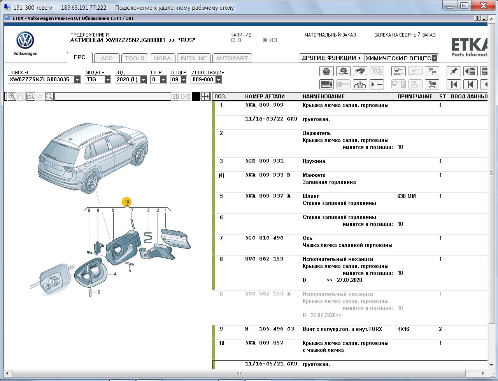Viewport: 498px width, 381px height.
Task: Open the ПОДГР subgroup dropdown
Action: tap(183, 79)
